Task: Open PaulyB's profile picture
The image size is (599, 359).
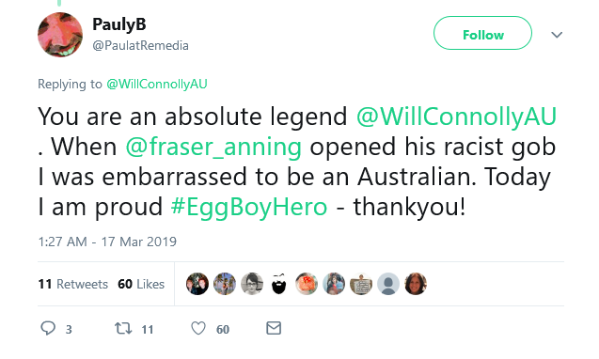Action: pyautogui.click(x=60, y=35)
